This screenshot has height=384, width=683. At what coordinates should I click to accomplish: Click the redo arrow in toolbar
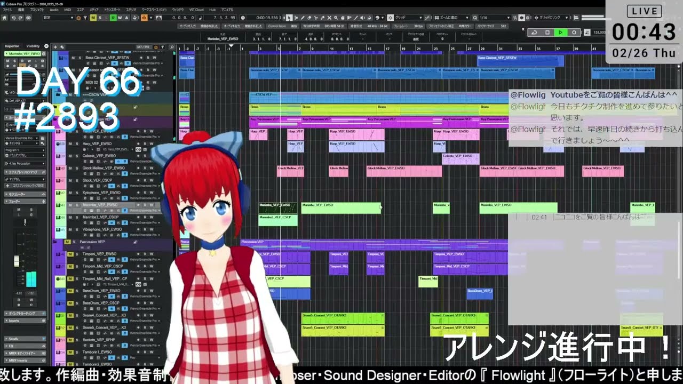[x=20, y=18]
